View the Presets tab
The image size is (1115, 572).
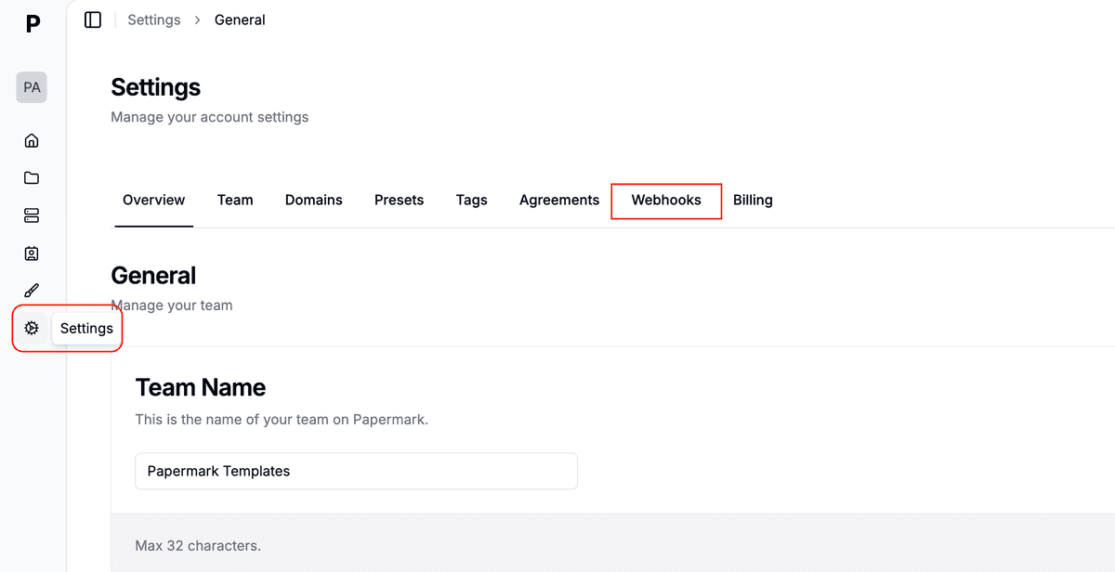coord(399,200)
